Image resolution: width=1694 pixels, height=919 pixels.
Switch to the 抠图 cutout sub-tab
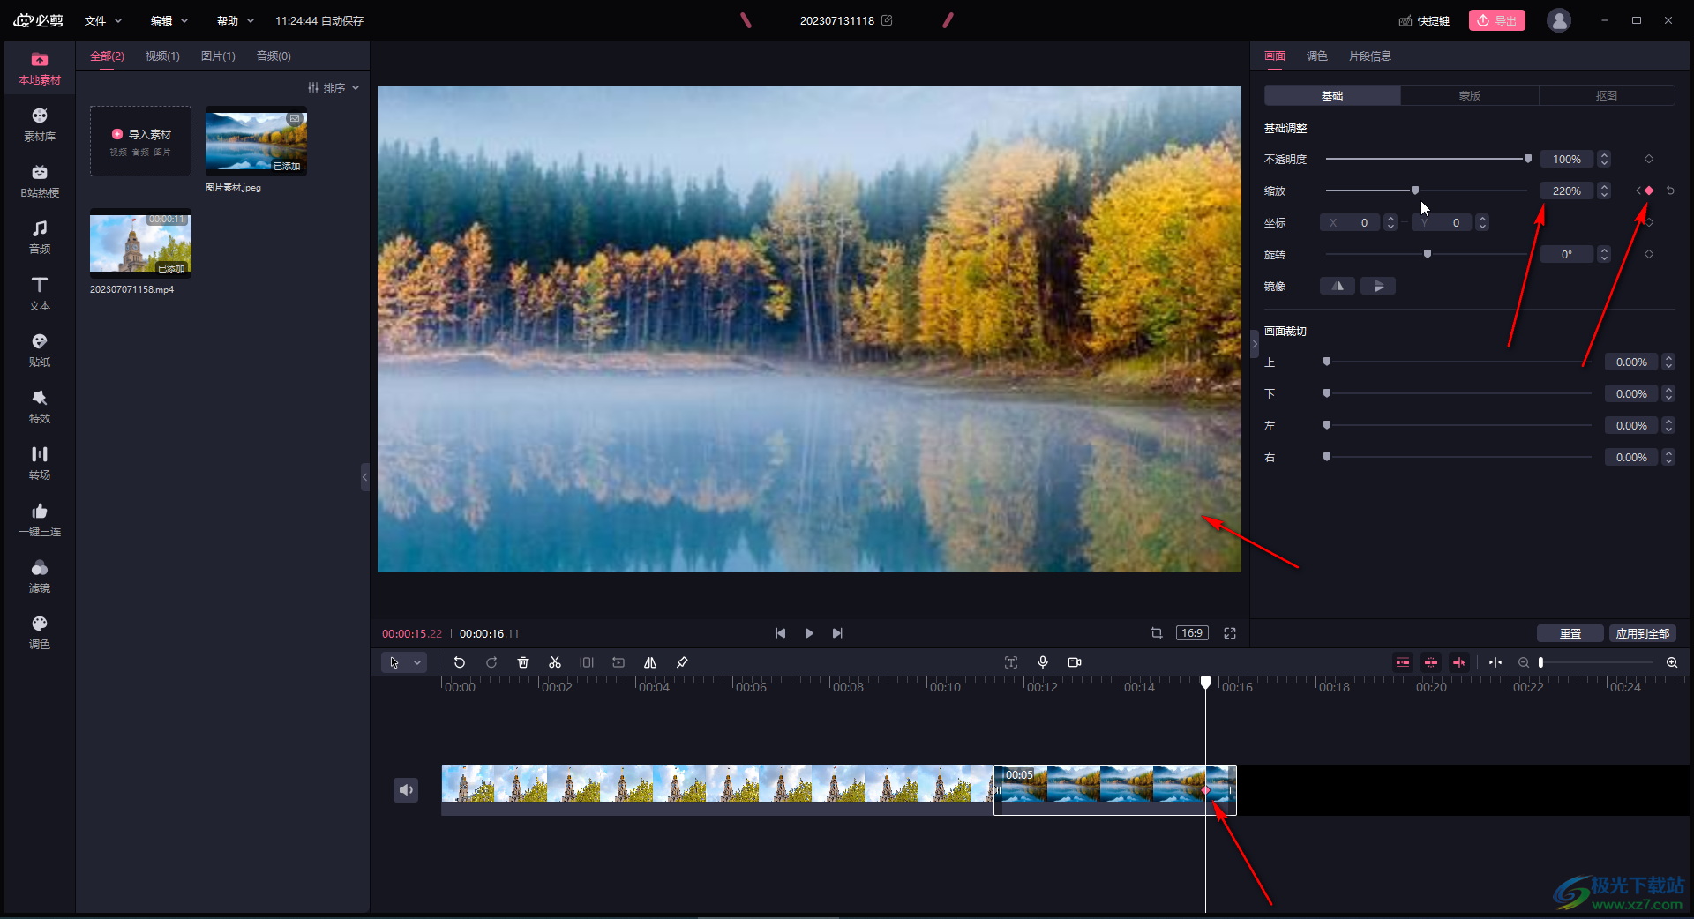coord(1607,95)
